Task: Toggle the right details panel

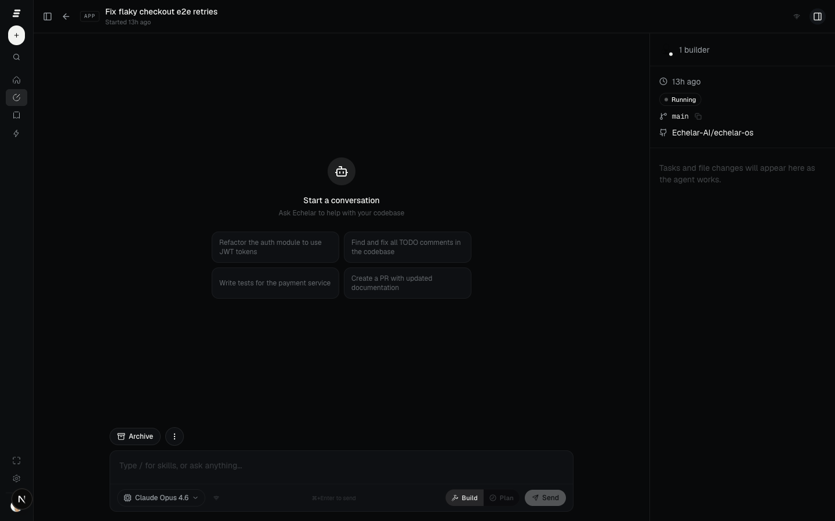Action: (818, 17)
